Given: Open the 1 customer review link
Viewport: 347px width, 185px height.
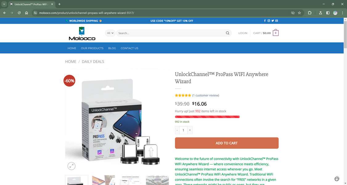Looking at the screenshot, I should click(206, 95).
